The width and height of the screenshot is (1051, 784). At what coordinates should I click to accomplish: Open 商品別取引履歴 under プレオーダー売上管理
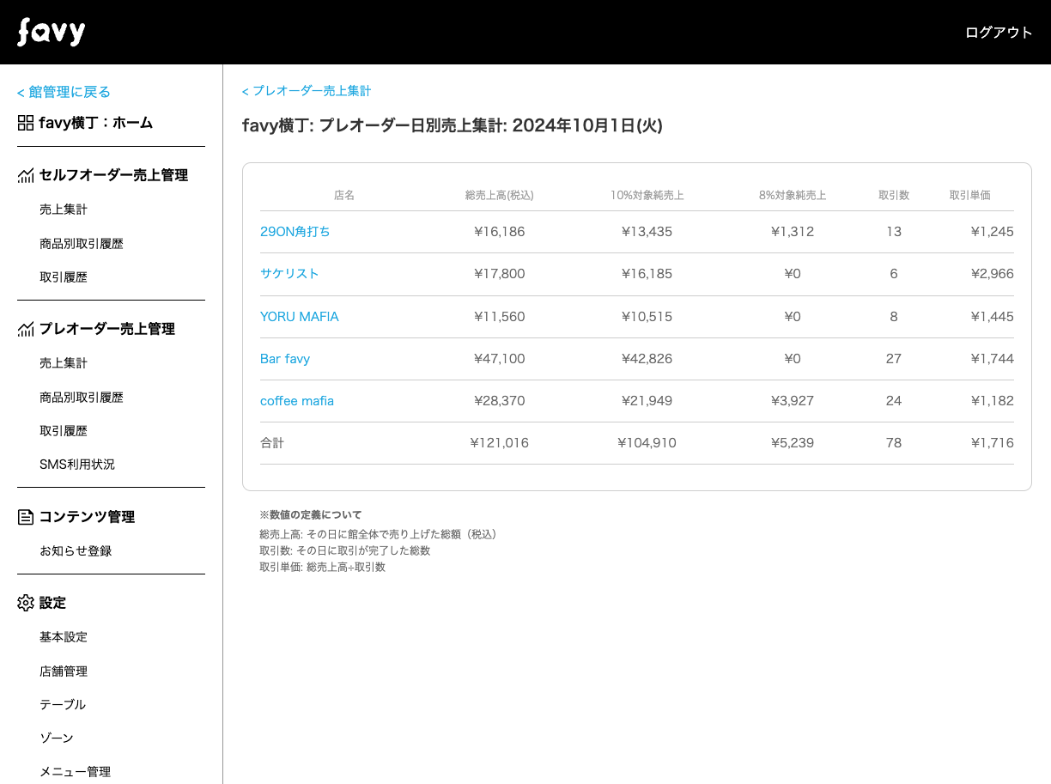click(x=82, y=398)
